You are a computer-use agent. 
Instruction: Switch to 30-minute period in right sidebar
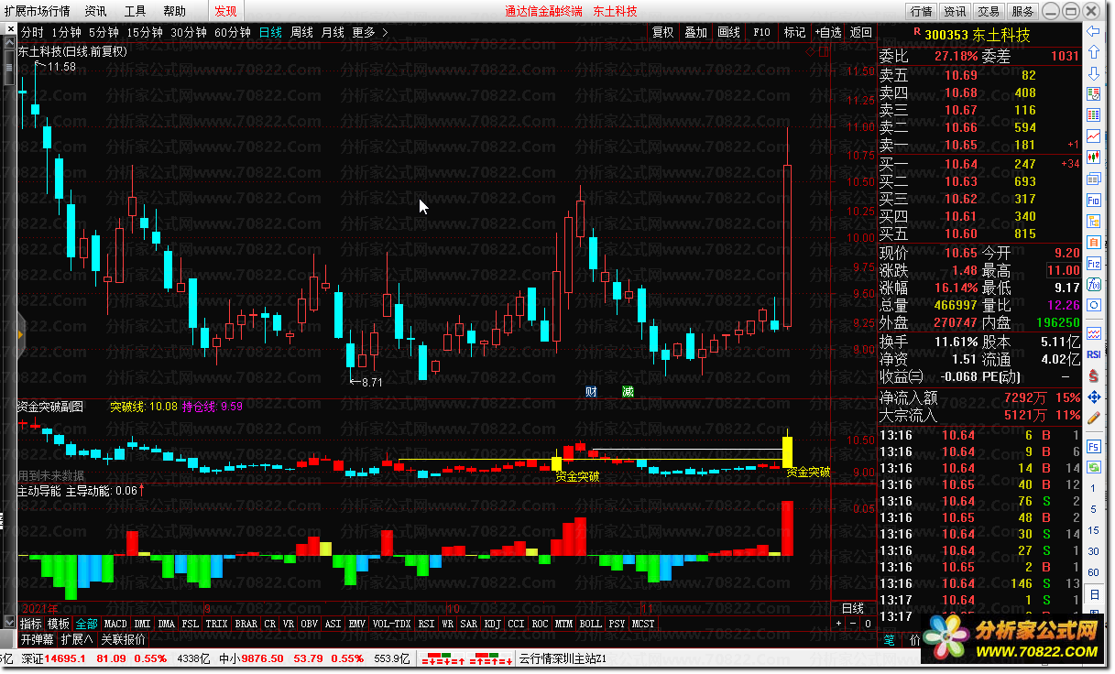coord(1094,551)
